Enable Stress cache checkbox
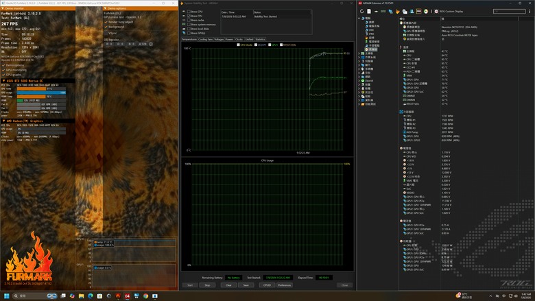535x301 pixels. [189, 20]
